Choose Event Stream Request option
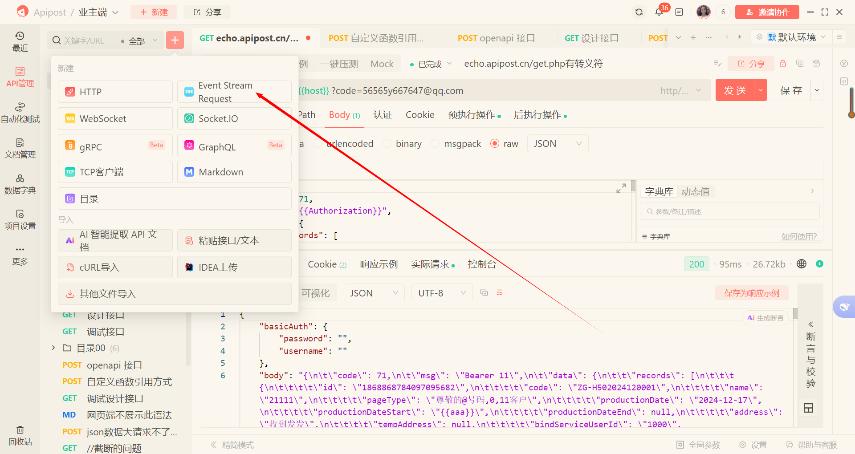This screenshot has width=855, height=454. (234, 92)
